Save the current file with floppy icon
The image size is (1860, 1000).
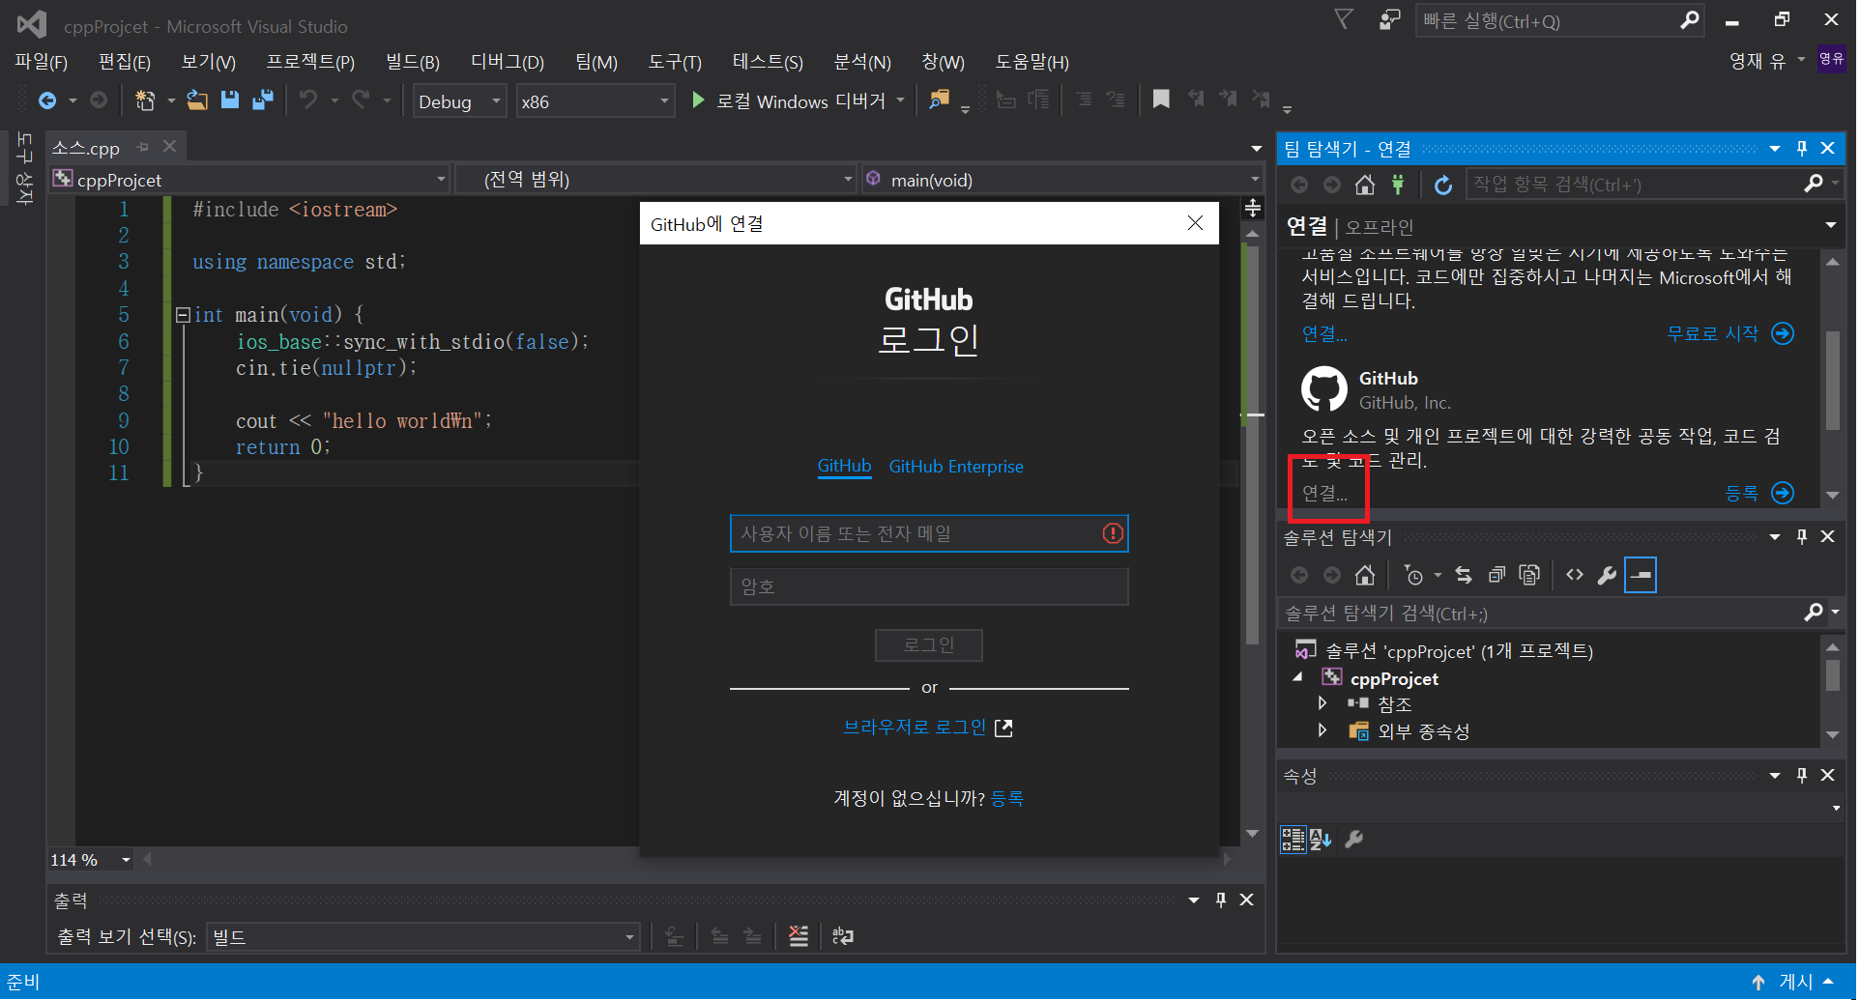pos(230,100)
